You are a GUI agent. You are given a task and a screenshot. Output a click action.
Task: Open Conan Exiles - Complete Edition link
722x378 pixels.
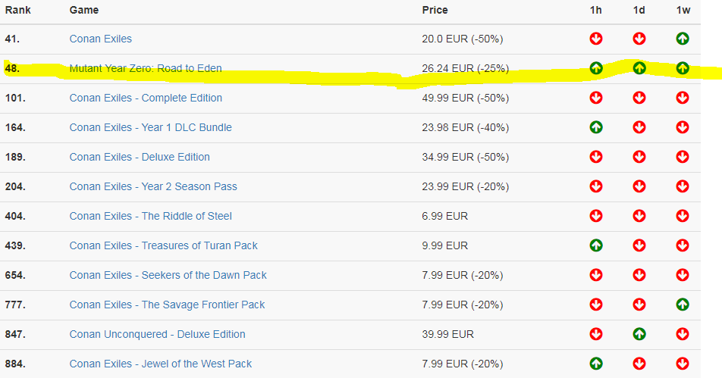tap(146, 98)
